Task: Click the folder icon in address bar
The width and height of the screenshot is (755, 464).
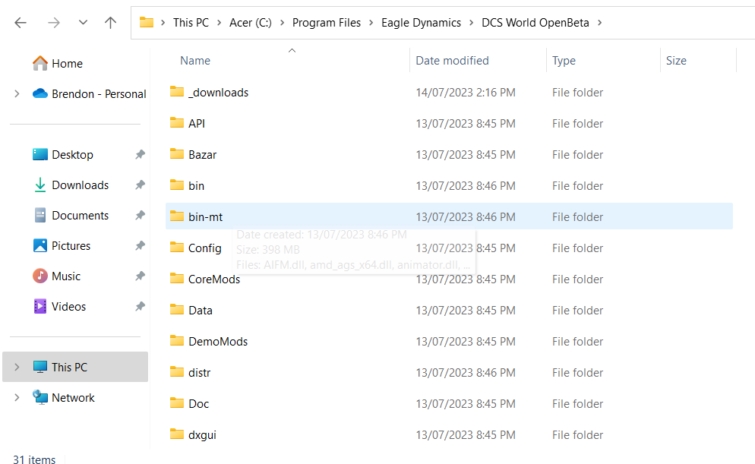Action: (x=147, y=22)
